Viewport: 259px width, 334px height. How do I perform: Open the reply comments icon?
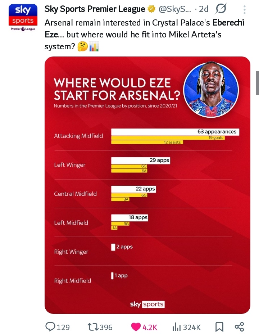(50, 327)
